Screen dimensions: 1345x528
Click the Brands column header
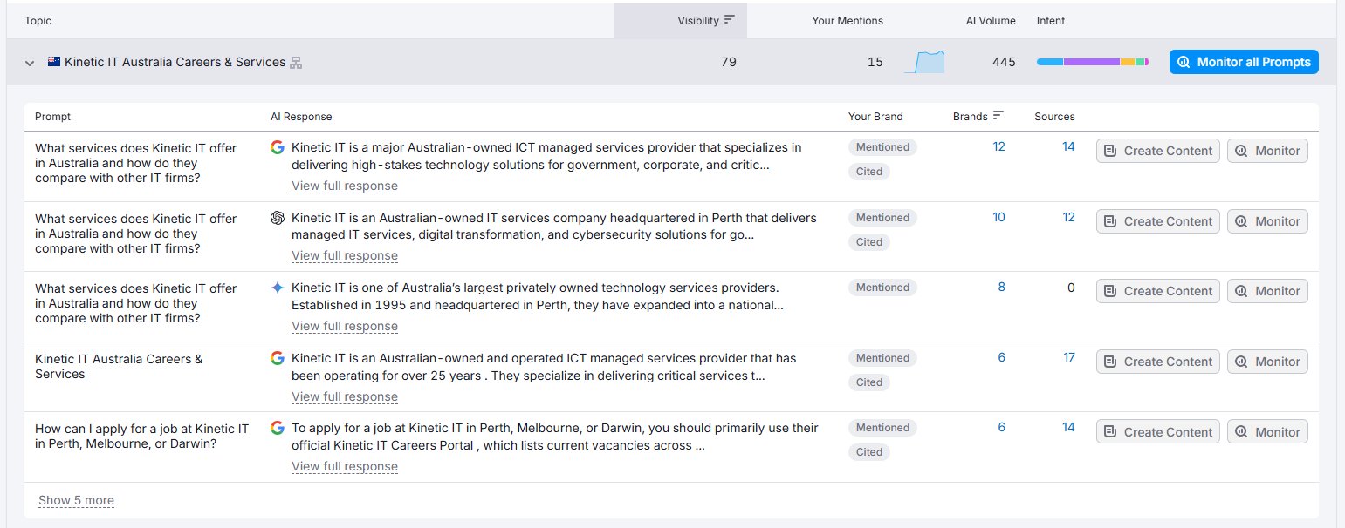(970, 116)
